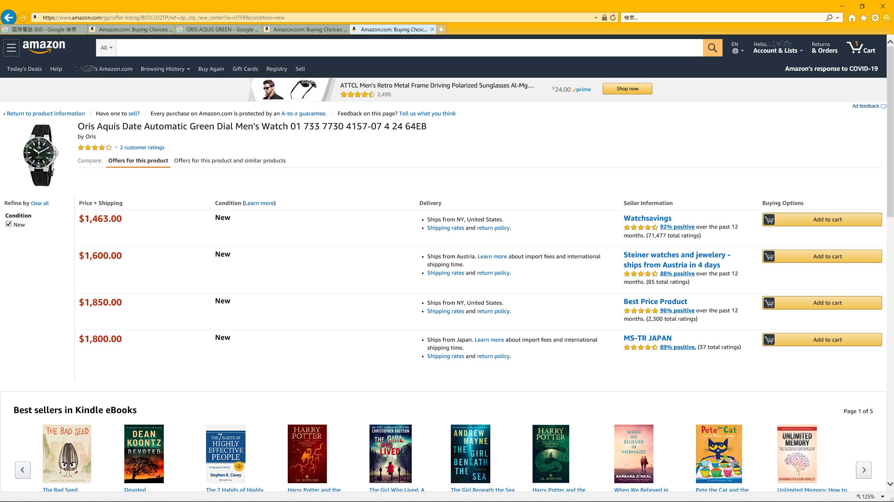Viewport: 894px width, 502px height.
Task: Click Returns & Orders link
Action: (x=825, y=48)
